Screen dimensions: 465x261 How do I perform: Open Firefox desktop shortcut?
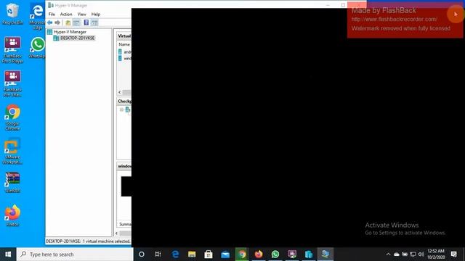pos(12,216)
